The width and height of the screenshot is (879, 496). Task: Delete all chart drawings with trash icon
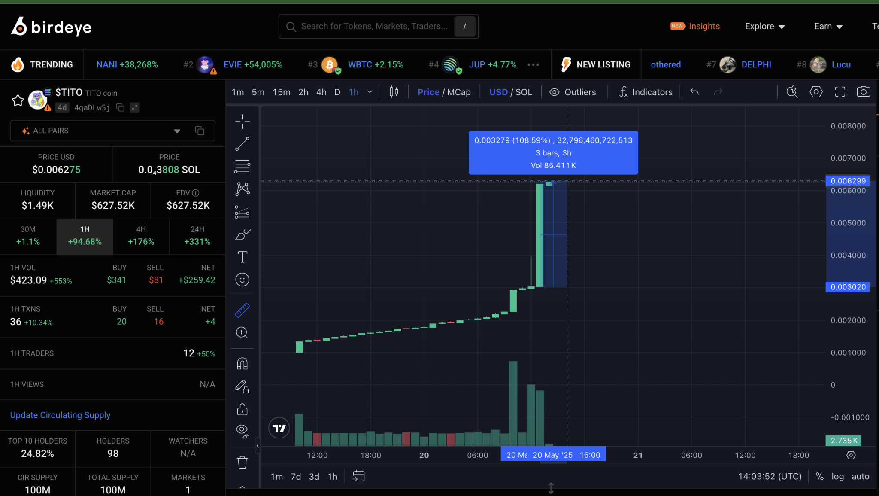click(x=242, y=462)
